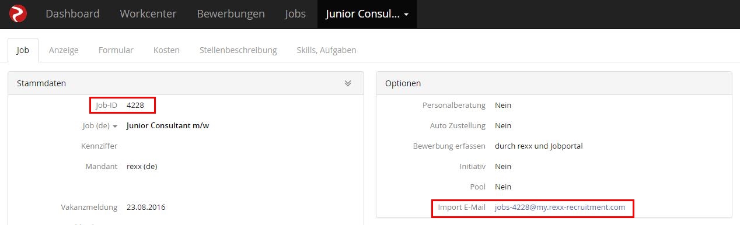
Task: Click the Junior Consultant m/w job title
Action: 167,125
